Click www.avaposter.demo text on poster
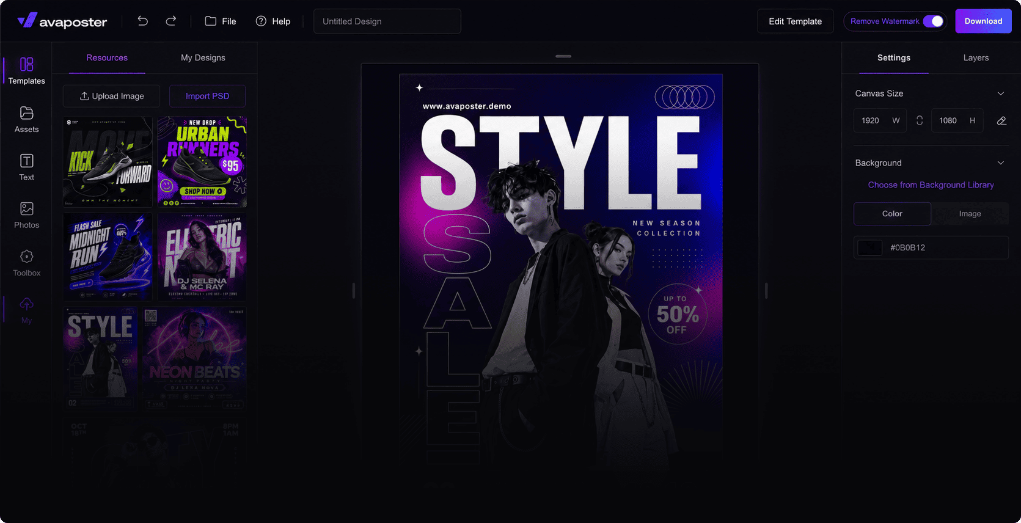 tap(467, 106)
